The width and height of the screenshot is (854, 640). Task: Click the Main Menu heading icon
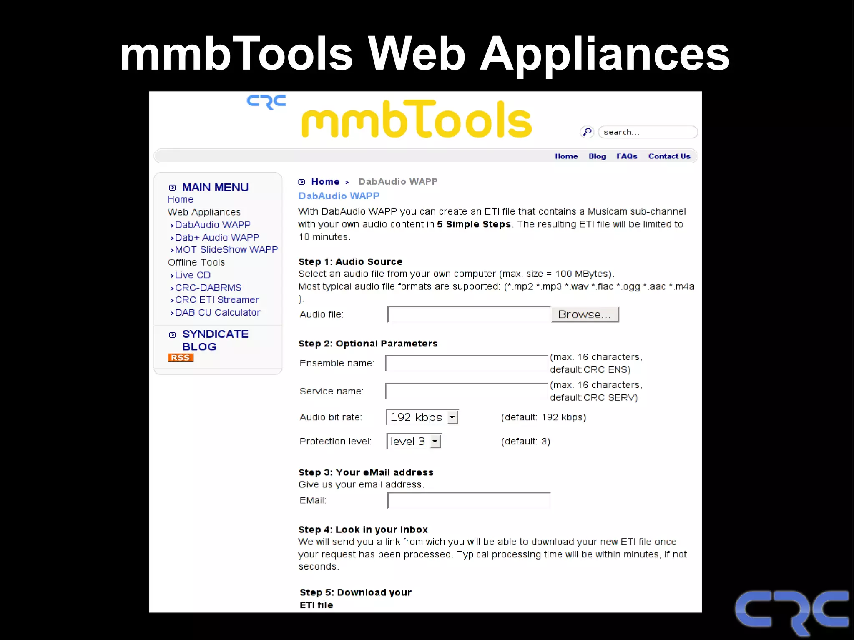tap(173, 188)
